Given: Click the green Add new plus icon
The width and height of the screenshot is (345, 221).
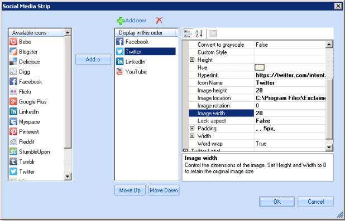Looking at the screenshot, I should [121, 21].
